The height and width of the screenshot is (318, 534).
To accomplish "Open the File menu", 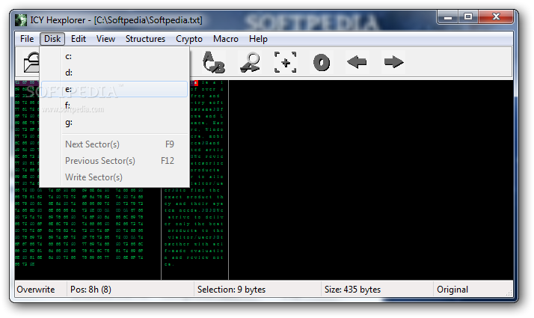I will (x=27, y=39).
